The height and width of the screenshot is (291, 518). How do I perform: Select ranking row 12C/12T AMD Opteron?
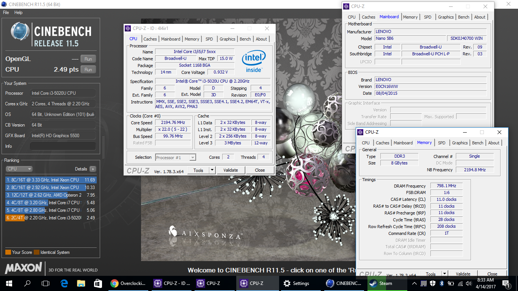coord(51,195)
